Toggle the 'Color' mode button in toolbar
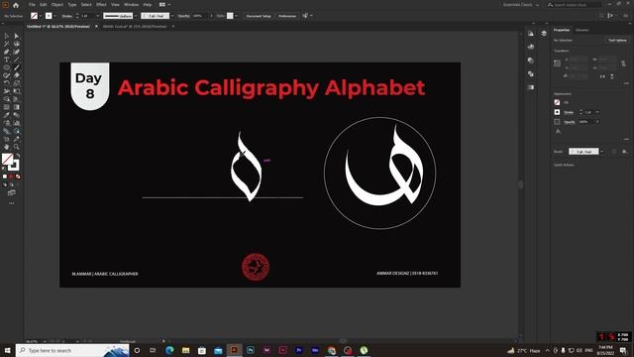This screenshot has width=634, height=357. tap(5, 177)
